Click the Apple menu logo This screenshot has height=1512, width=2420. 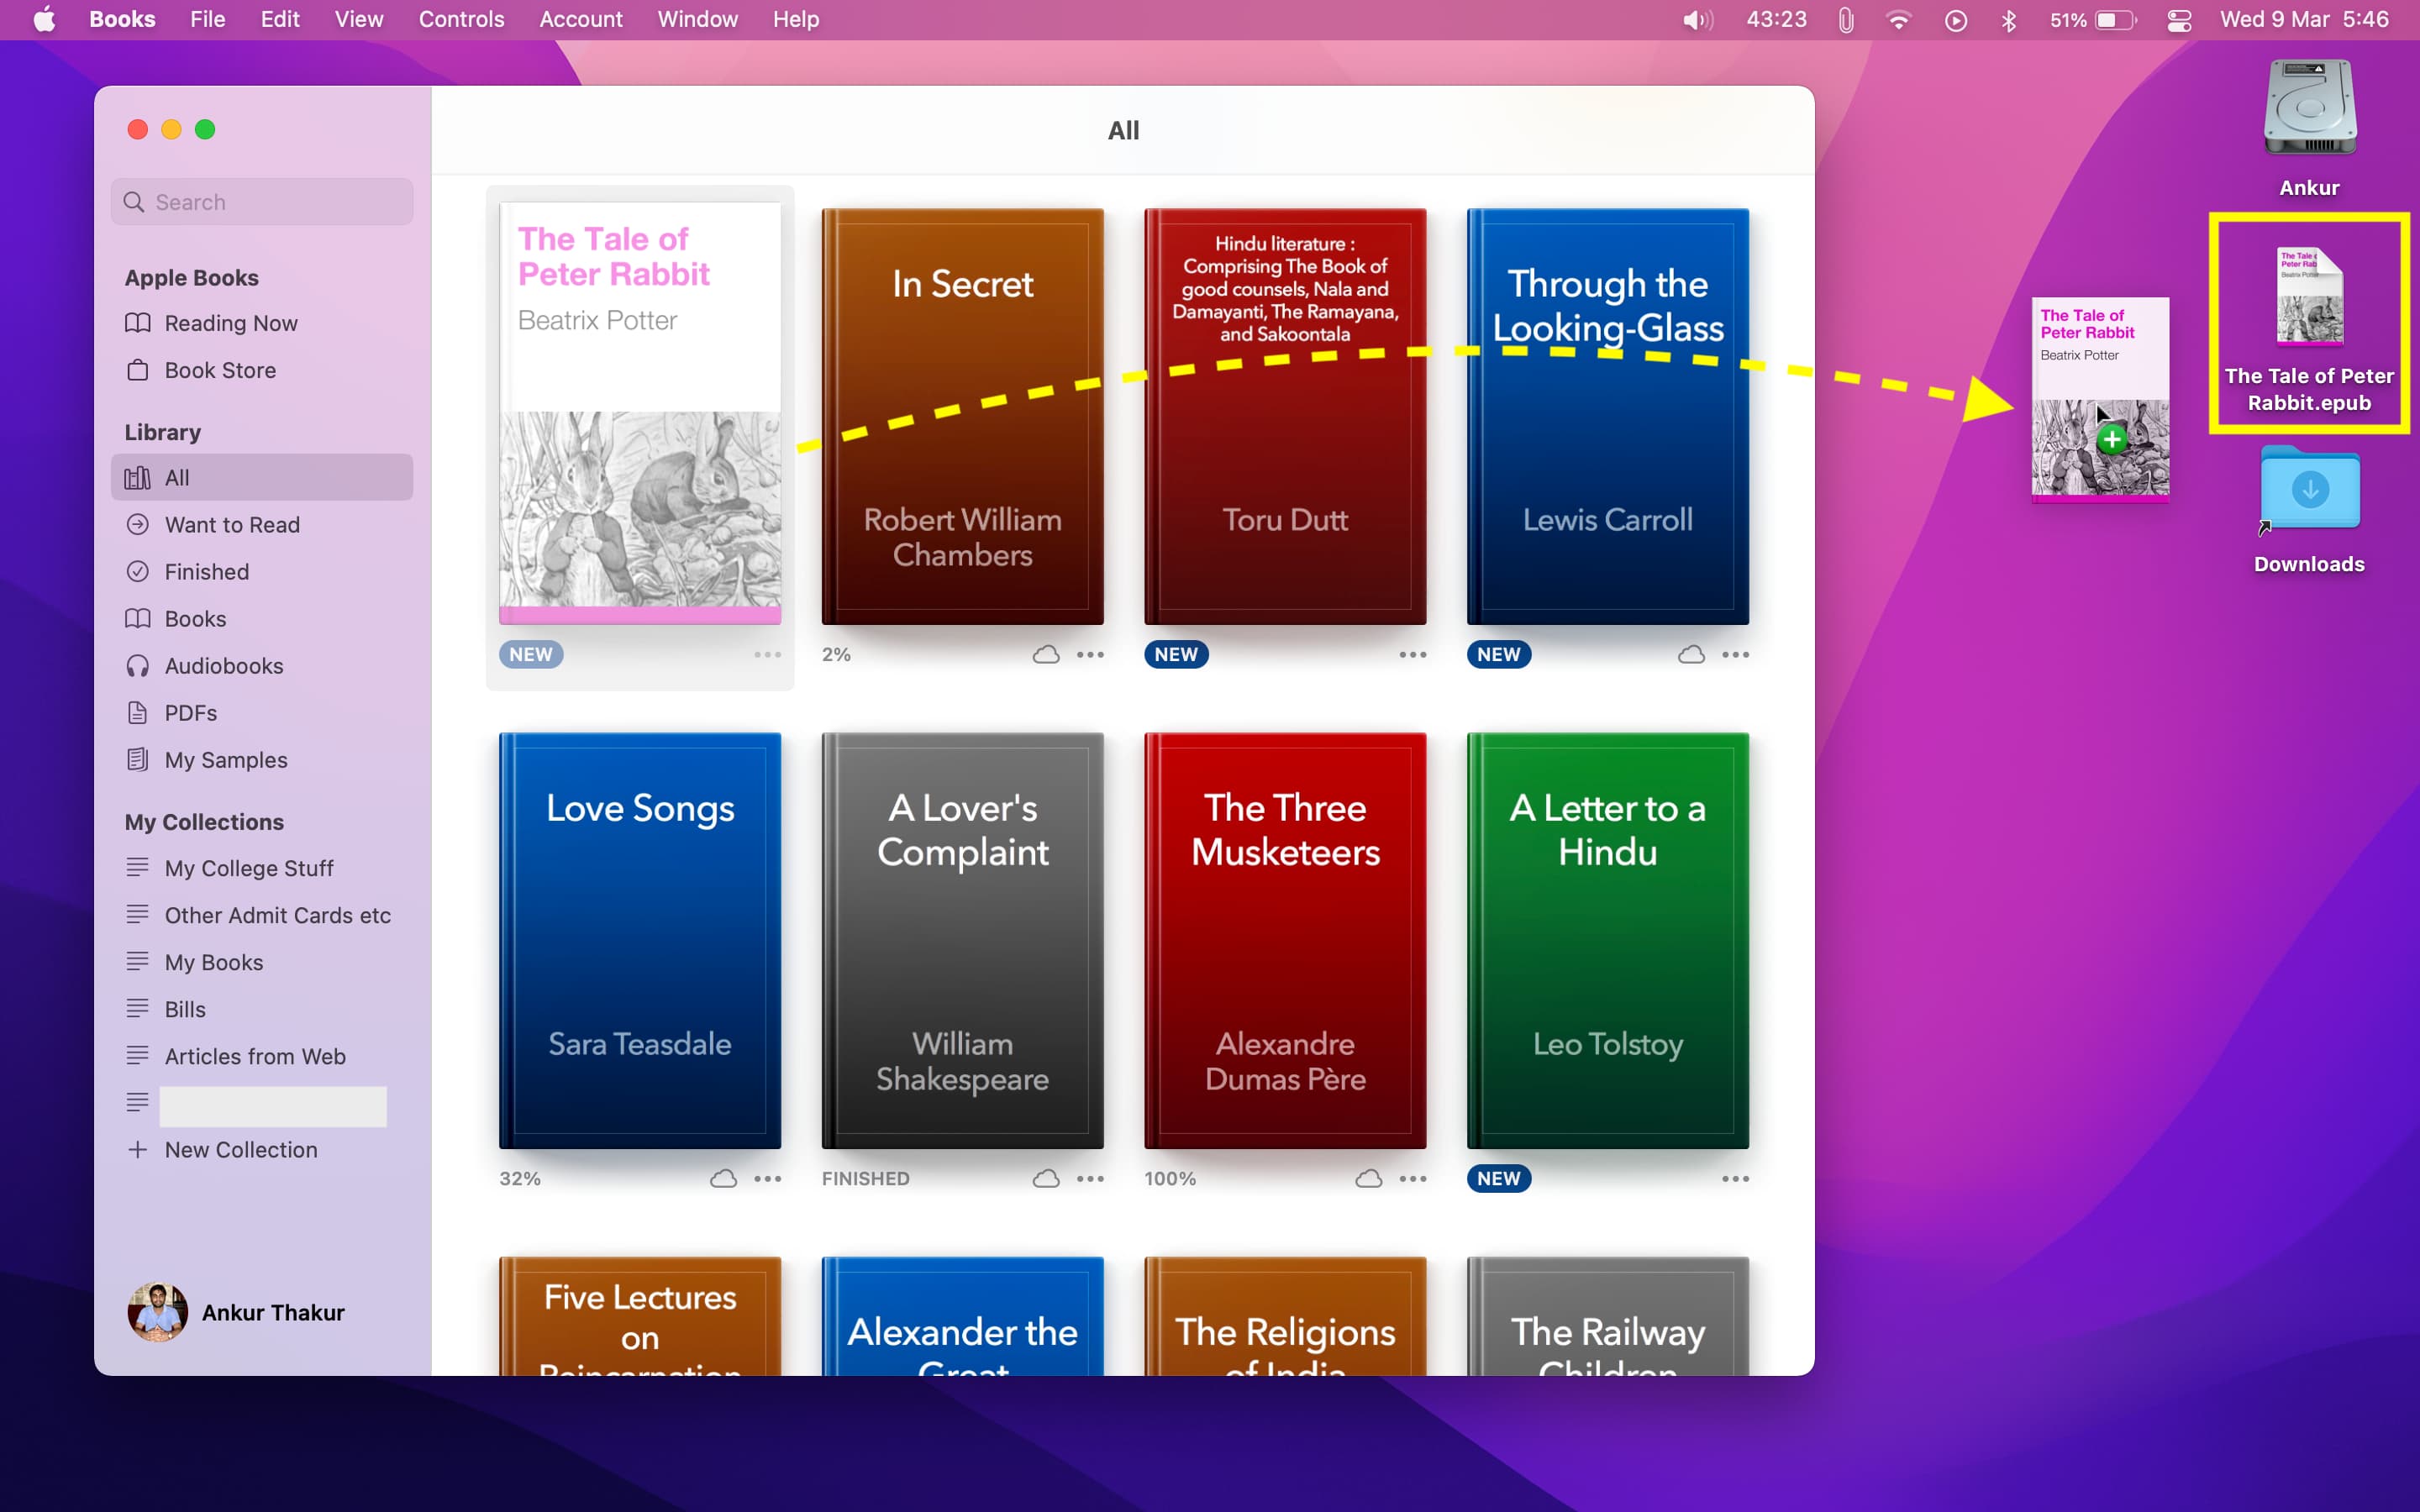44,19
